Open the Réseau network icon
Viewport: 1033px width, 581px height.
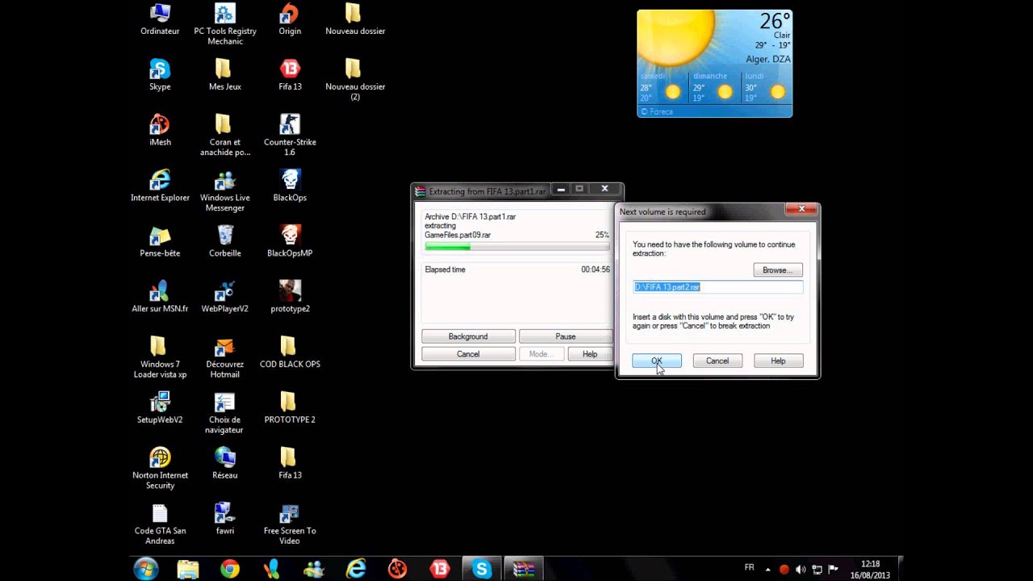coord(225,464)
